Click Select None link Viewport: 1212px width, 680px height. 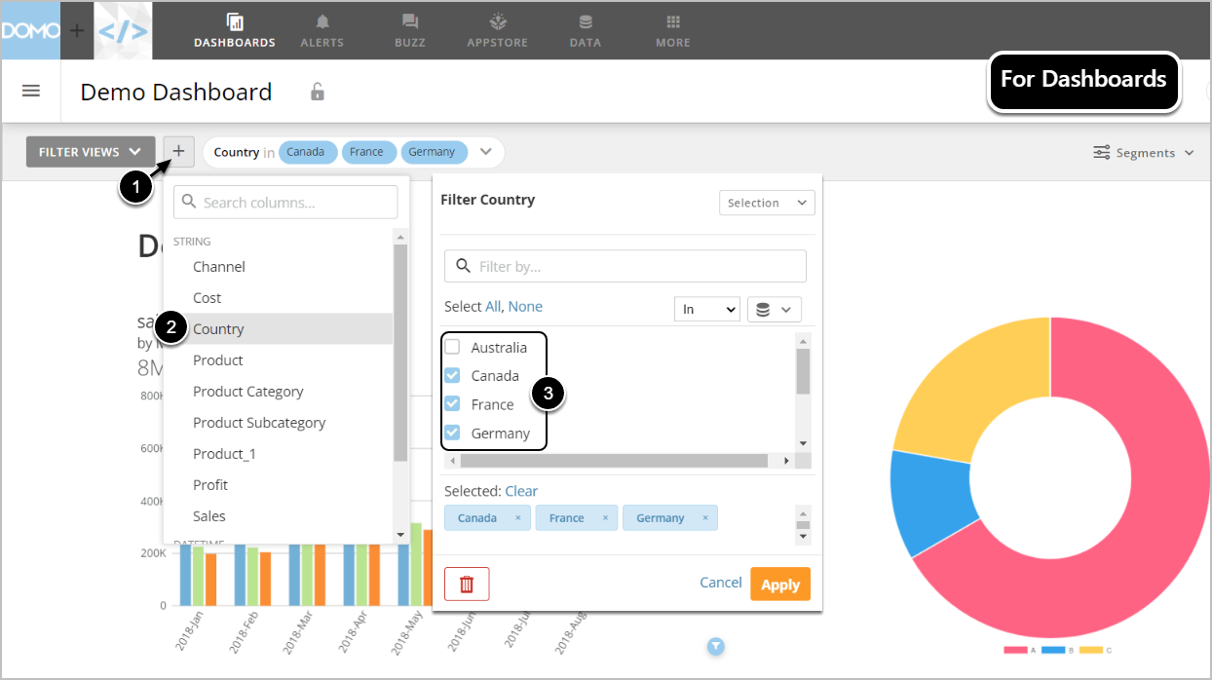tap(525, 306)
